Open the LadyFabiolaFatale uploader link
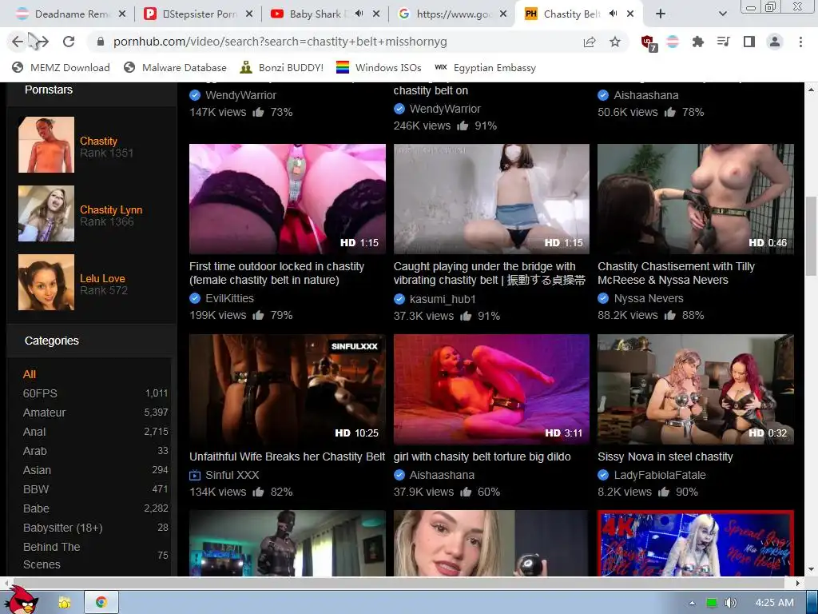This screenshot has height=614, width=818. coord(659,475)
